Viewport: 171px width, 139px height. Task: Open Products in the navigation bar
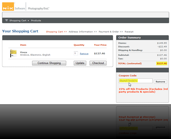36,21
